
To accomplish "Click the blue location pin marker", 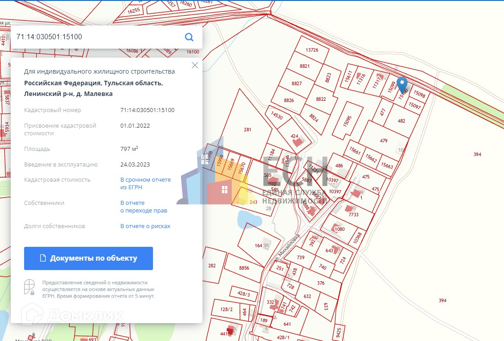I will (x=402, y=84).
